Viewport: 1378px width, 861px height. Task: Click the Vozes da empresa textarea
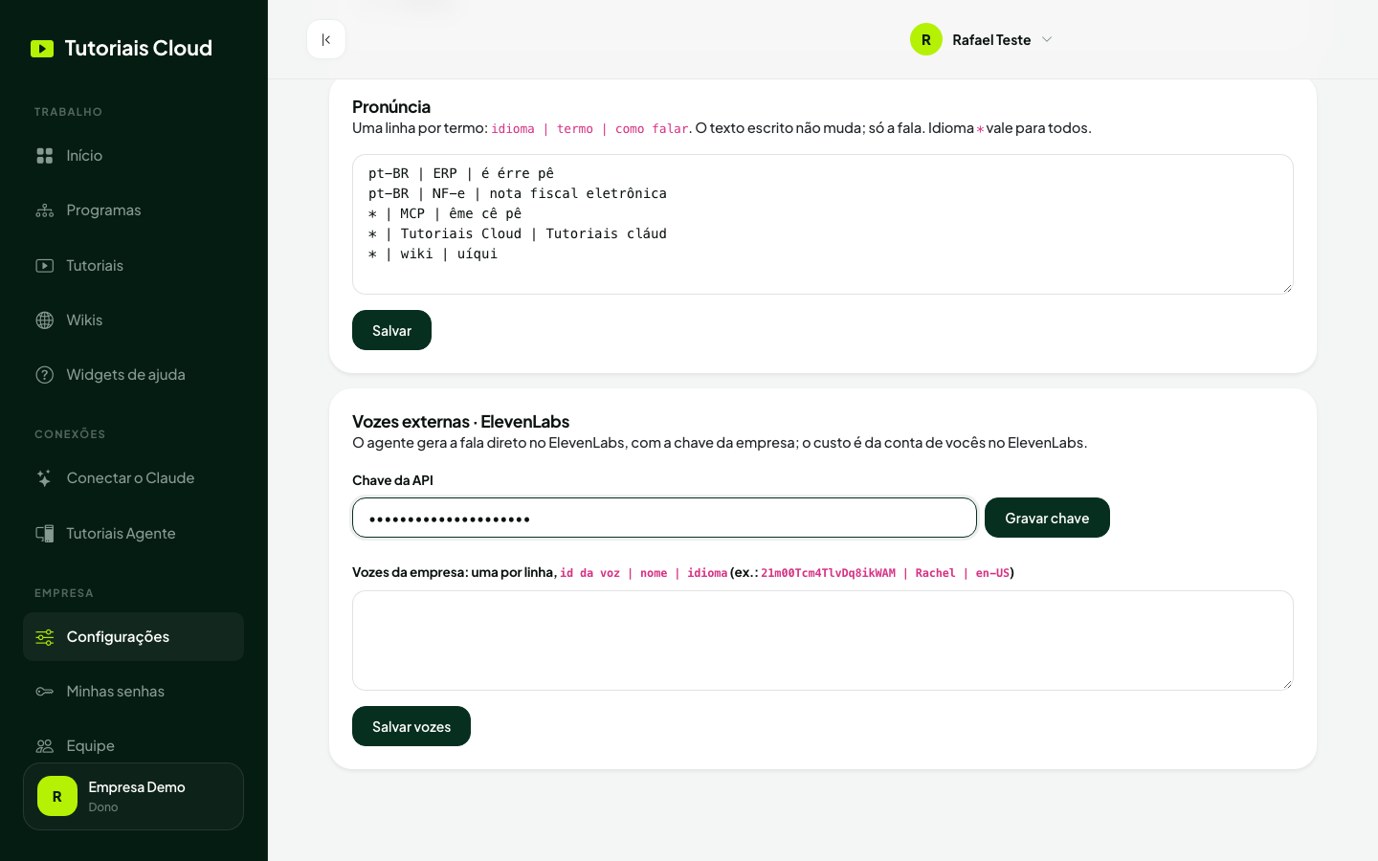coord(823,640)
